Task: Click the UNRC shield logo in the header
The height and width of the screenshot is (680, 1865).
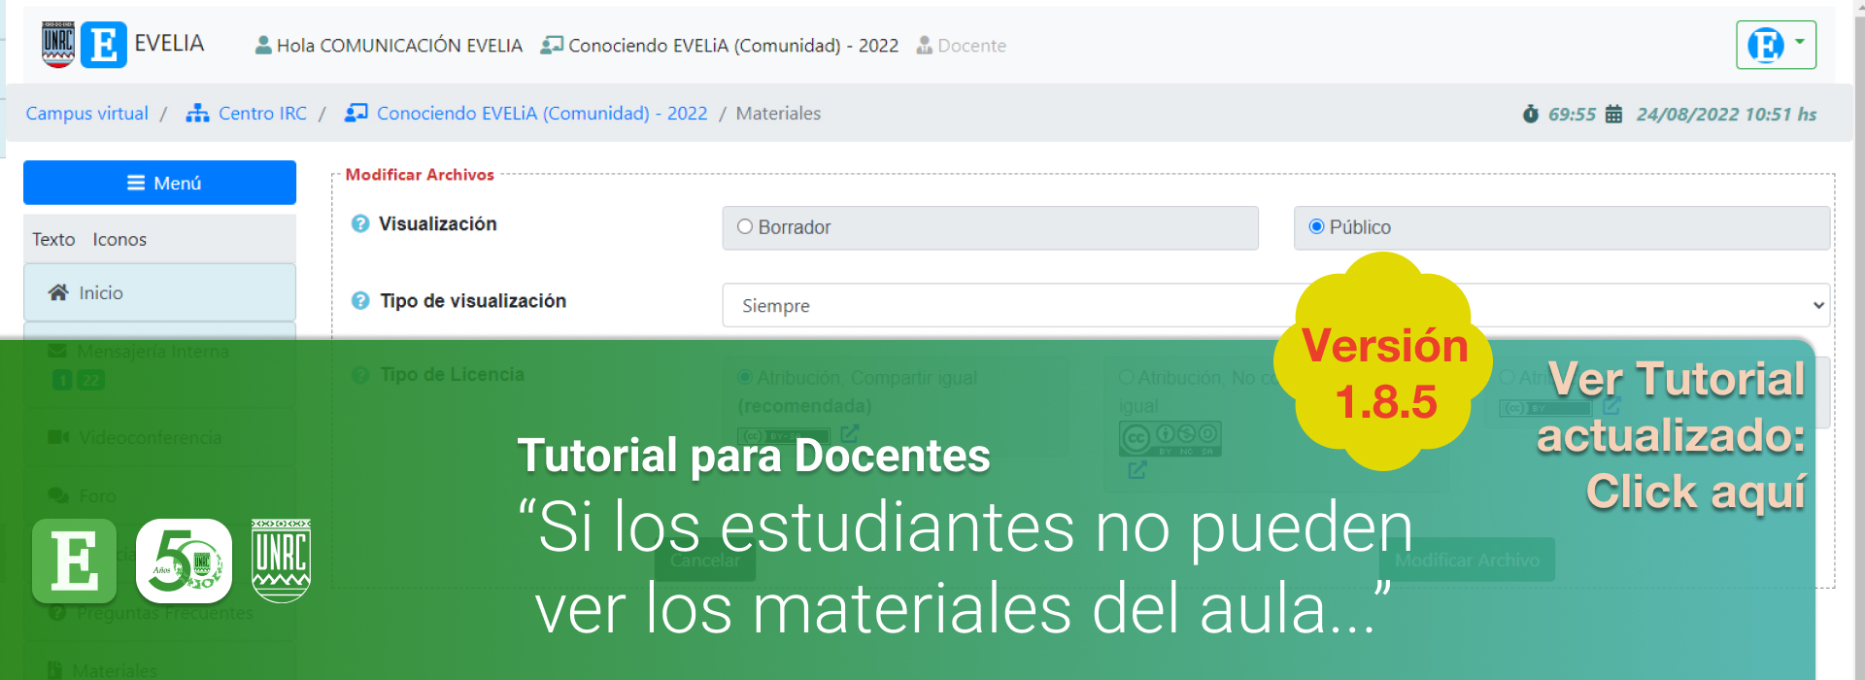Action: click(58, 45)
